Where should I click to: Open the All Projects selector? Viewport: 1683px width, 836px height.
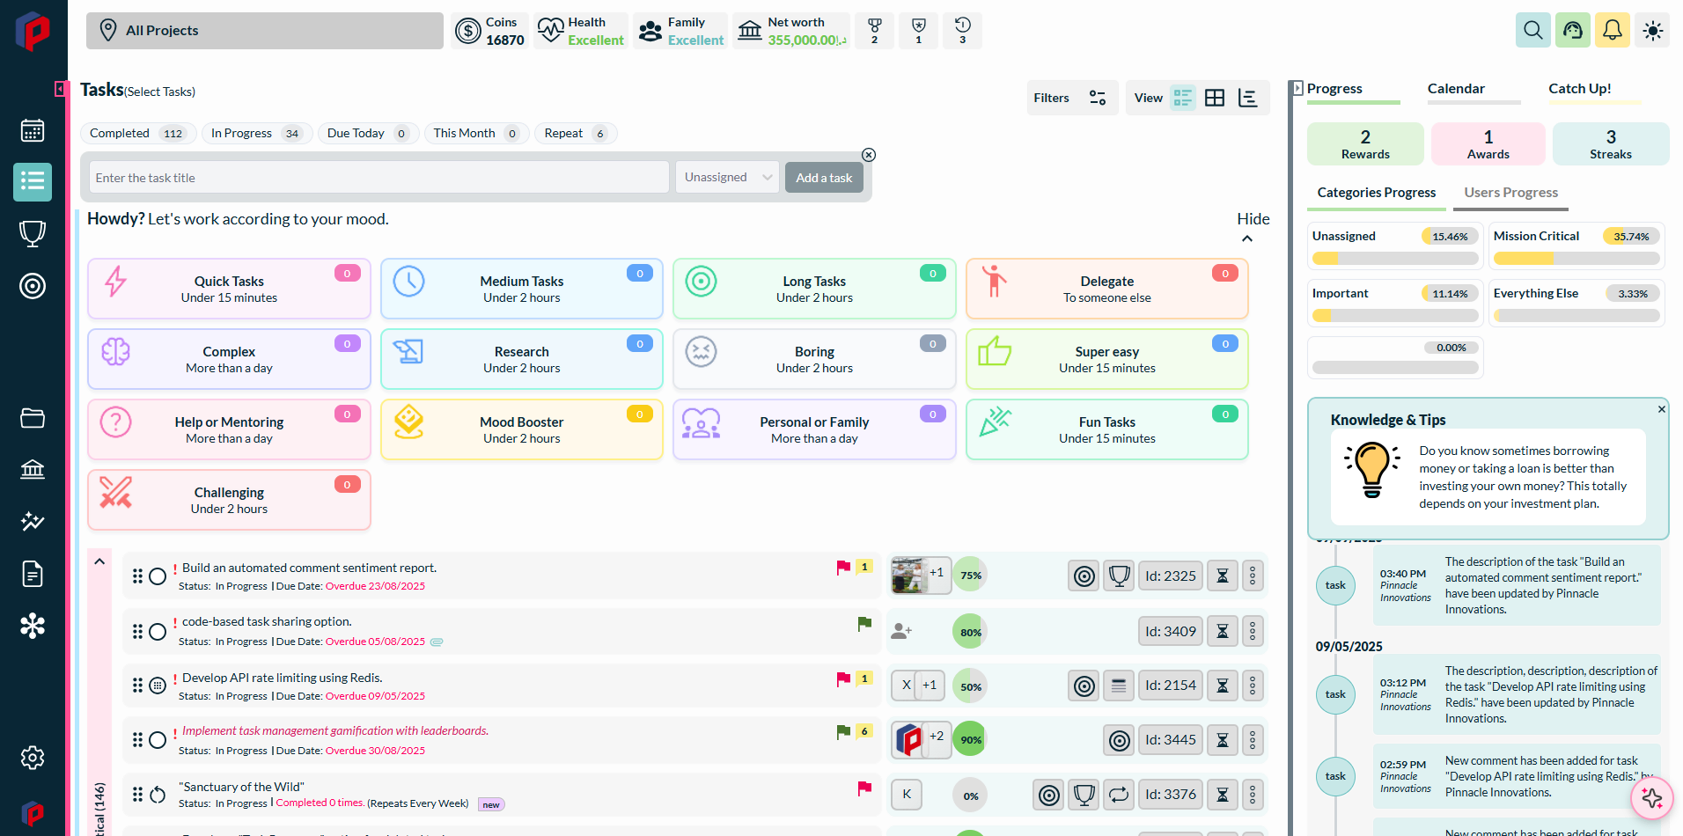pyautogui.click(x=265, y=31)
